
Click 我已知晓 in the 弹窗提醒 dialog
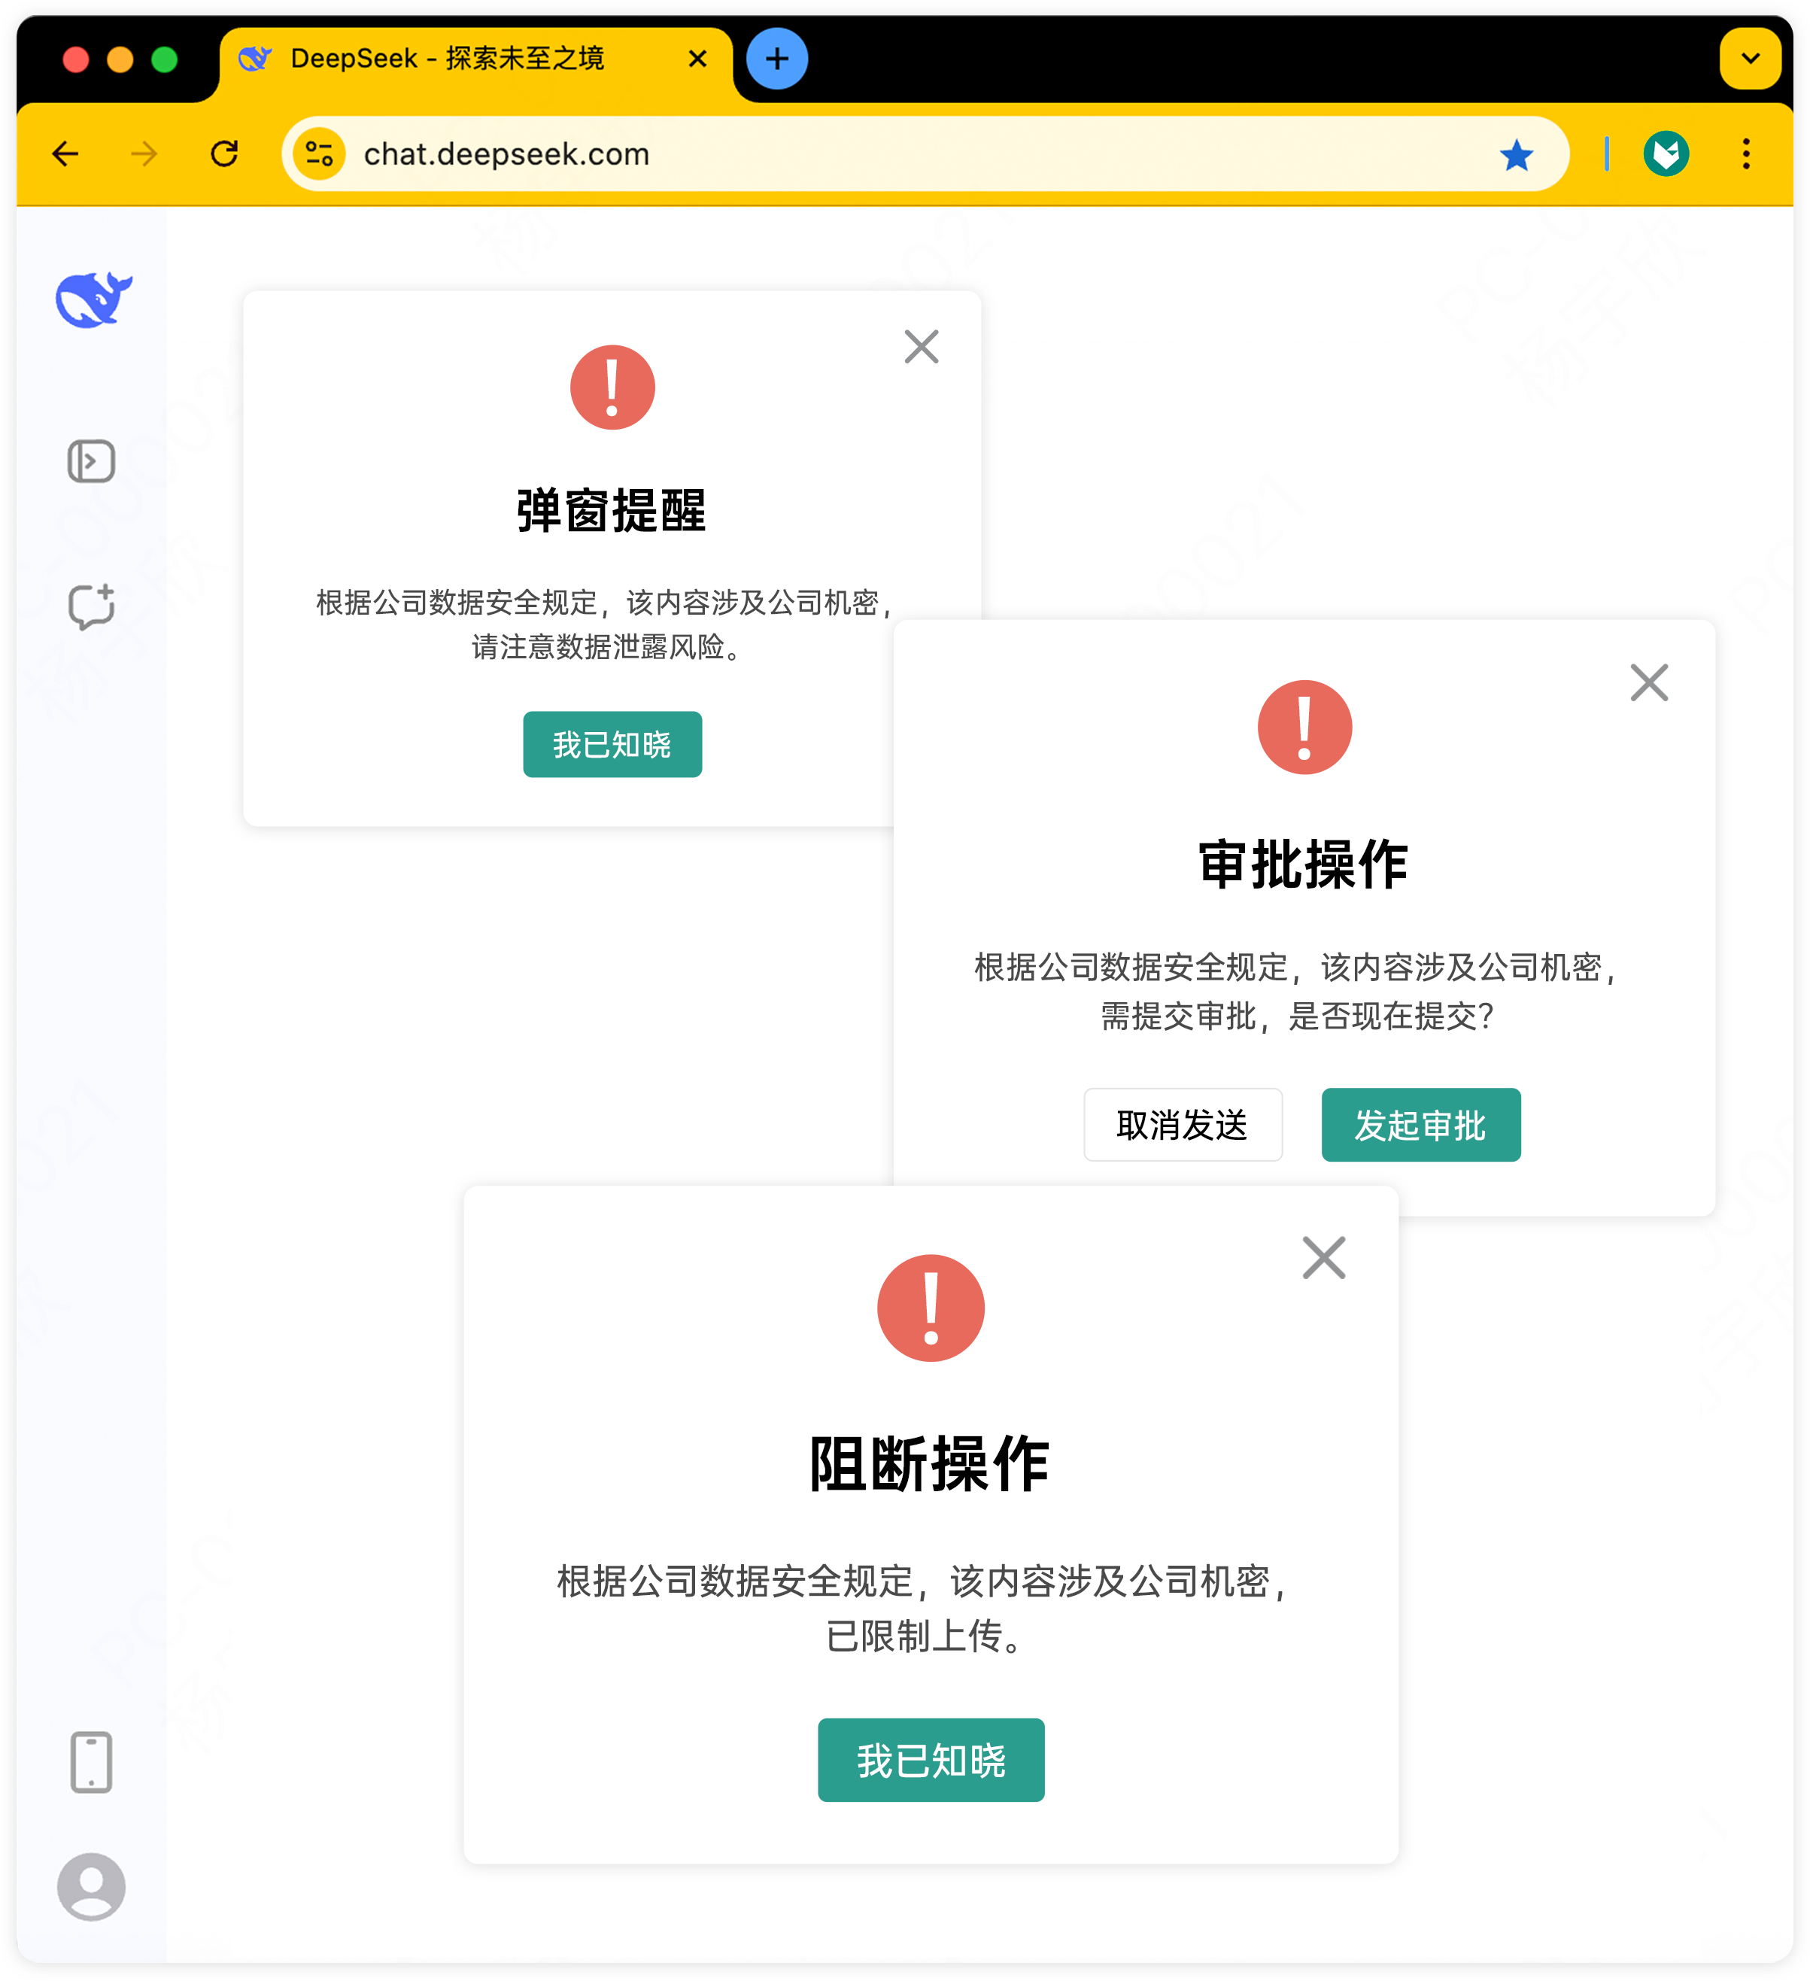tap(611, 744)
